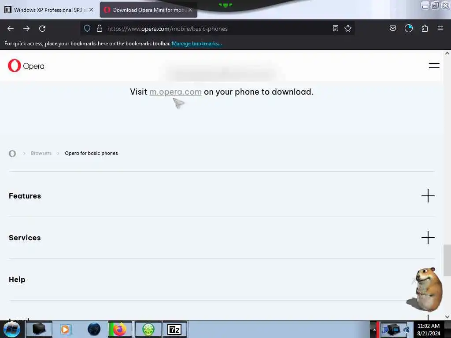
Task: Open the lime icon taskbar app
Action: click(148, 329)
